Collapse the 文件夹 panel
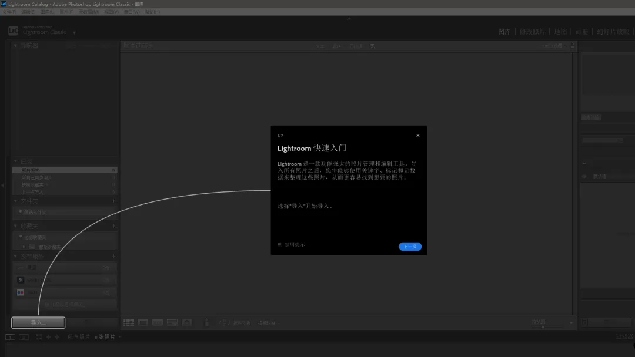The image size is (635, 357). [15, 201]
